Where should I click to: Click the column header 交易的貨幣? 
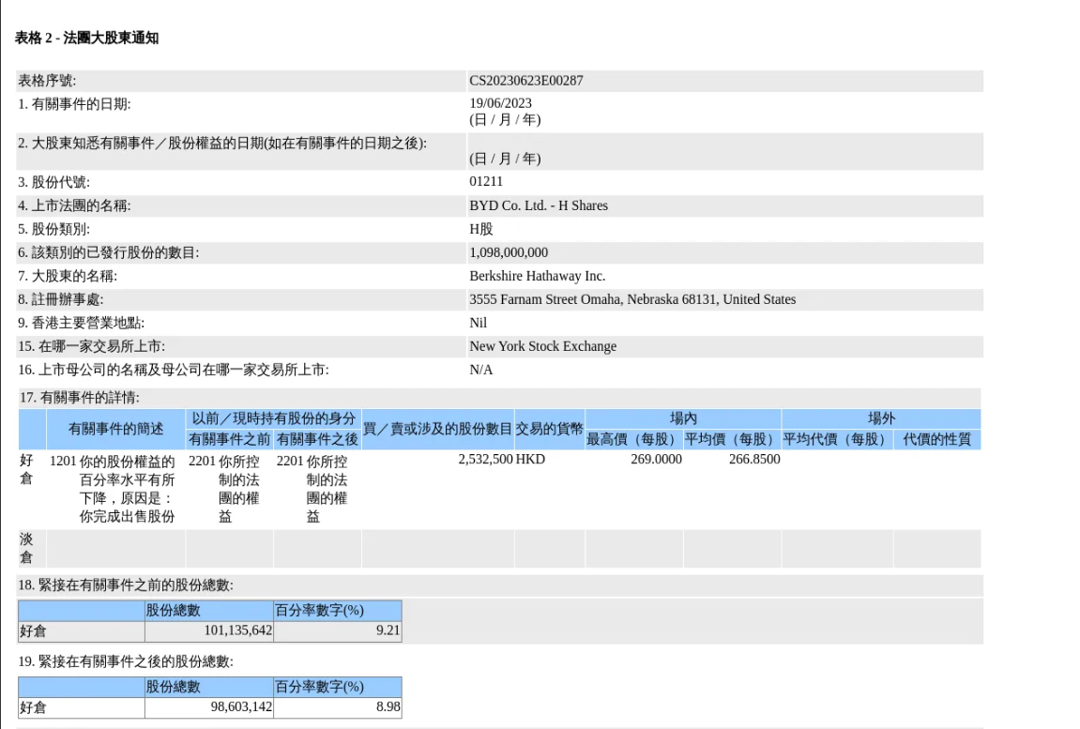click(550, 429)
